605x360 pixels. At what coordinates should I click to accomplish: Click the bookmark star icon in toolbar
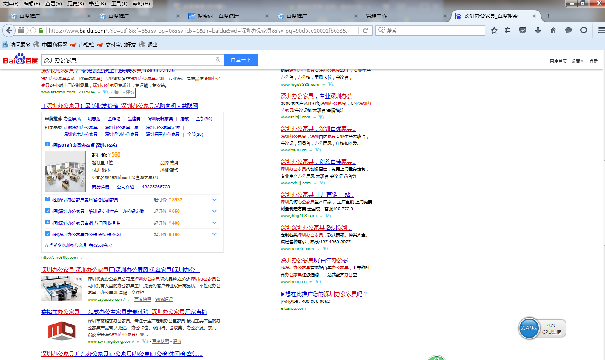click(x=494, y=30)
